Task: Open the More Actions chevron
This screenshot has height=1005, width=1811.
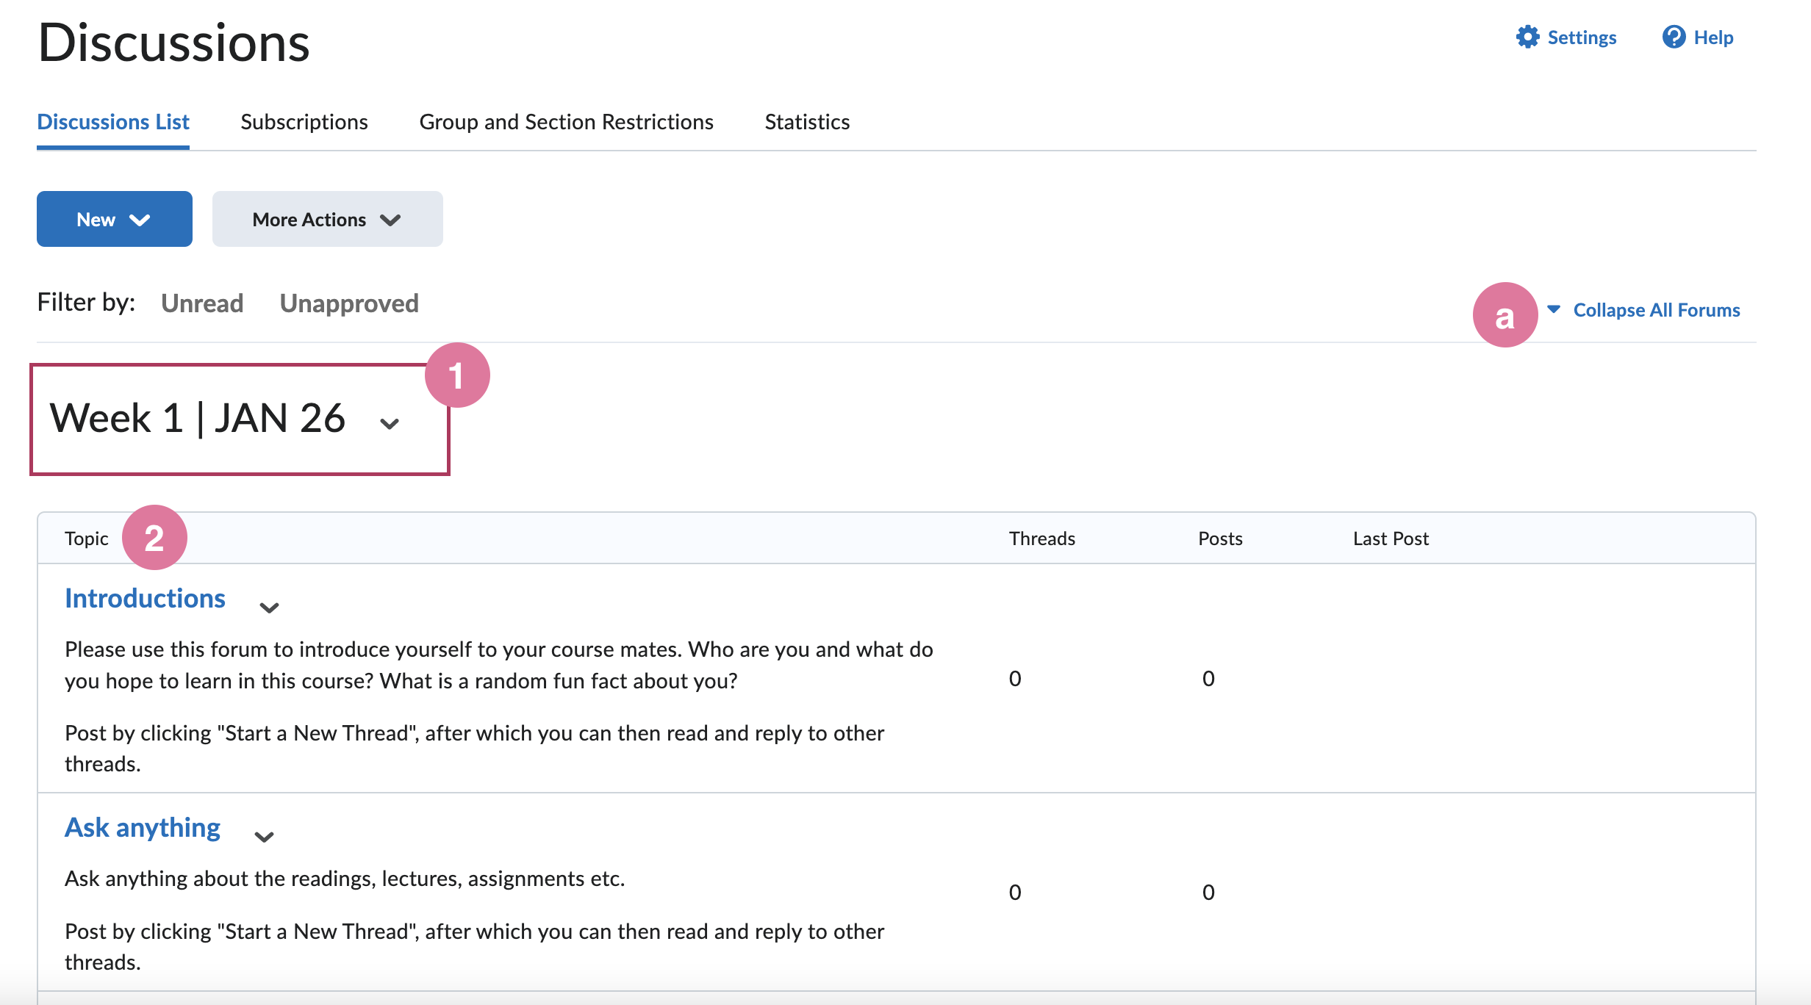Action: (x=391, y=218)
